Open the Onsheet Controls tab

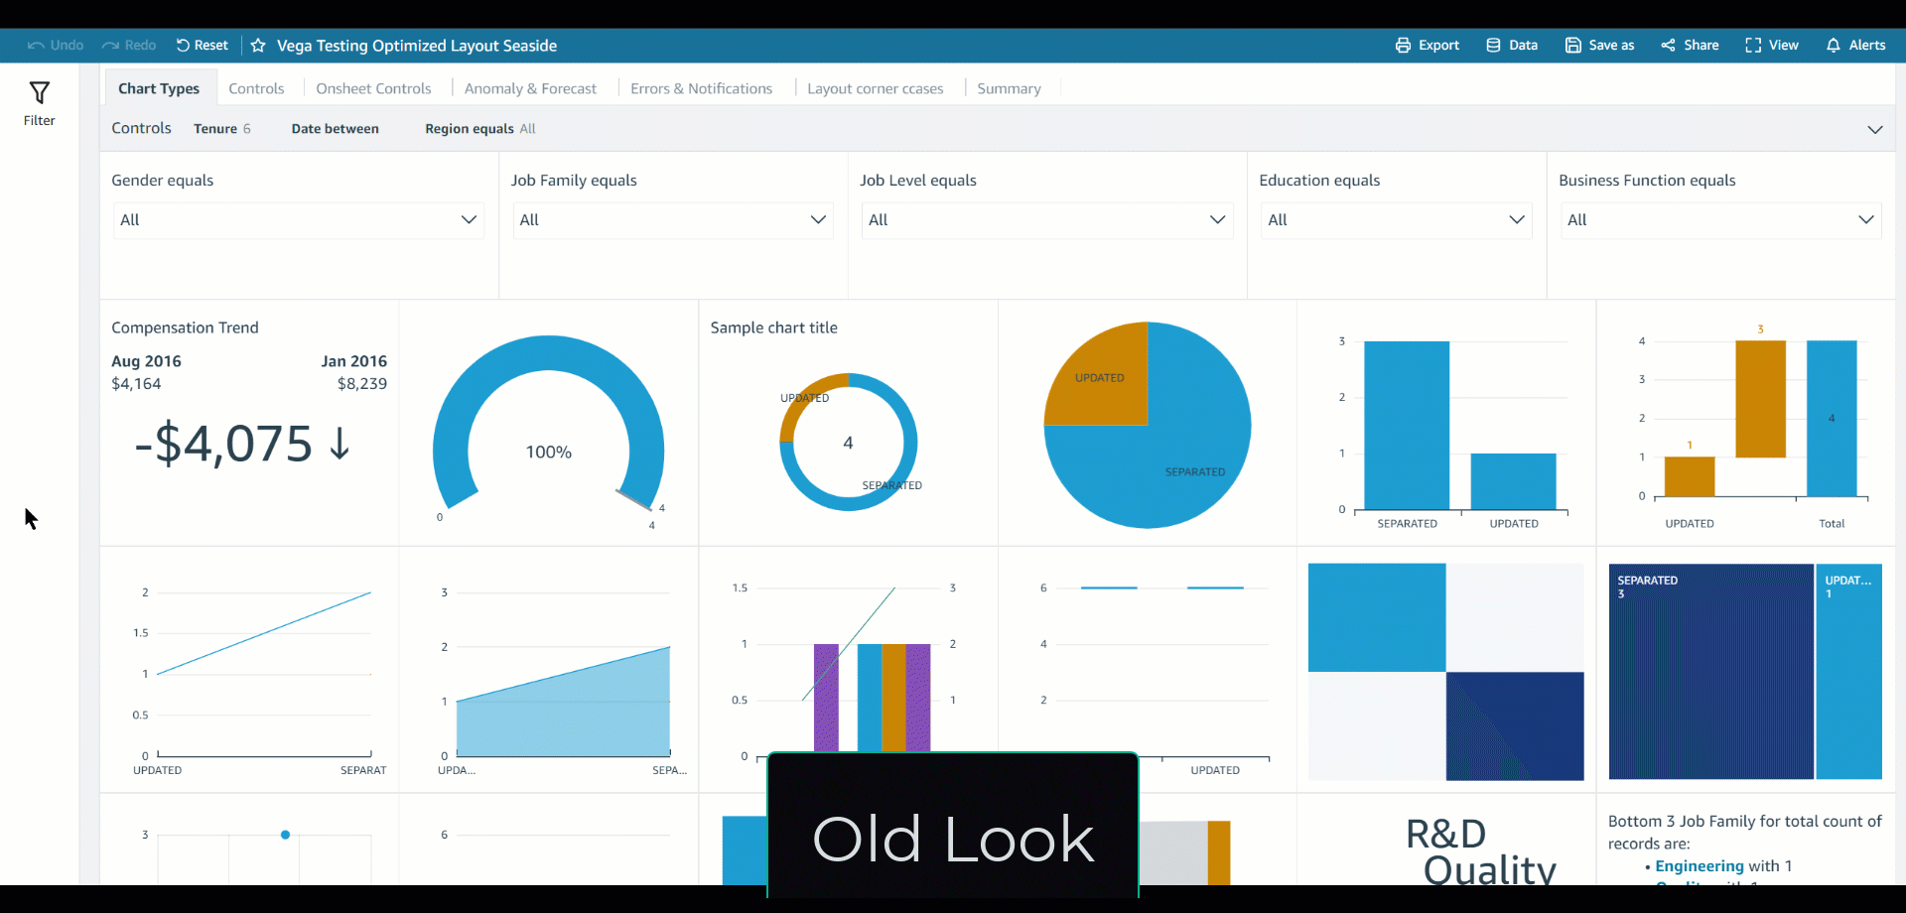373,88
